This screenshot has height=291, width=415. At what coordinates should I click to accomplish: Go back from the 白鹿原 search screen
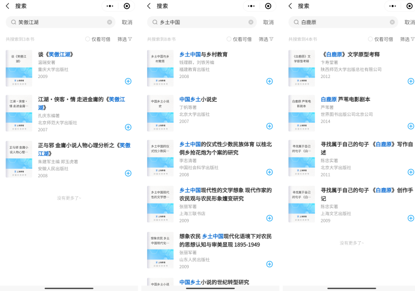[x=290, y=6]
